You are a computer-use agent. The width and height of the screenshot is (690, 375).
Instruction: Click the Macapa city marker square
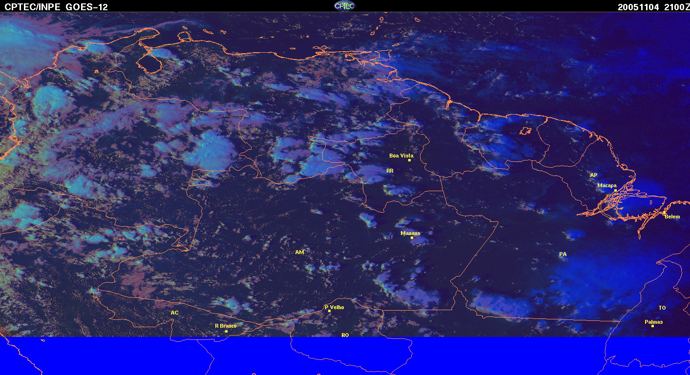tap(615, 191)
